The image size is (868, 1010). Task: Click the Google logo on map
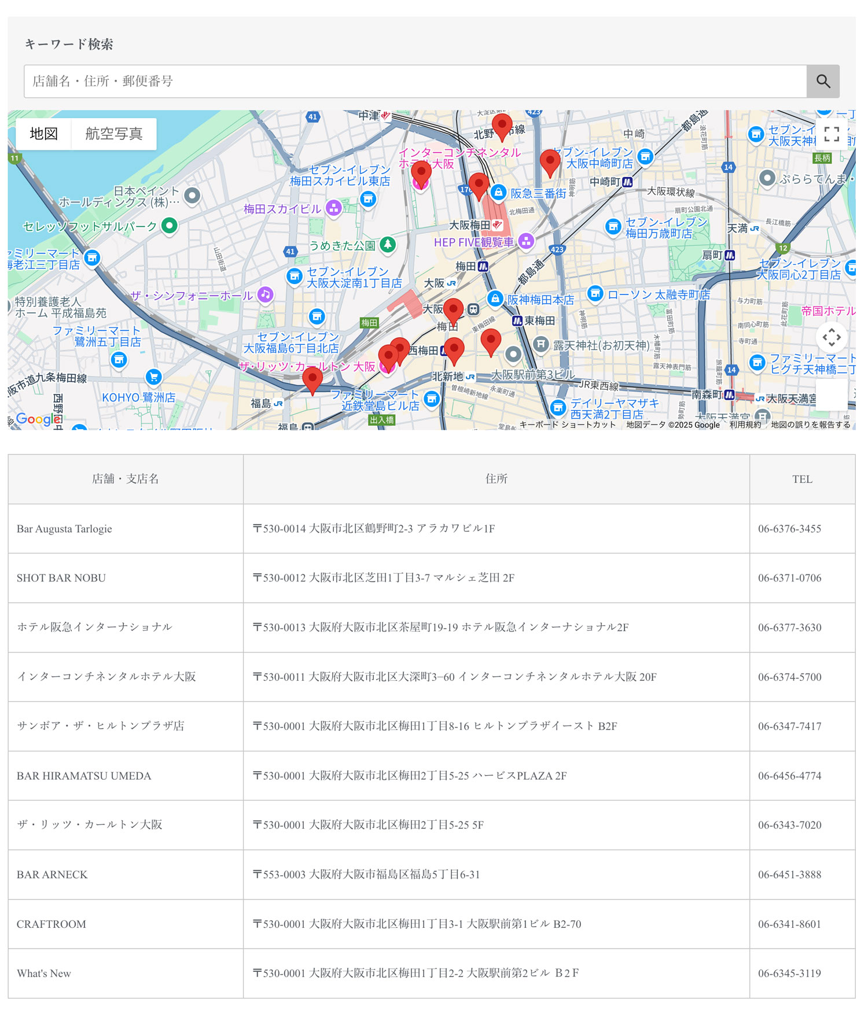(38, 419)
